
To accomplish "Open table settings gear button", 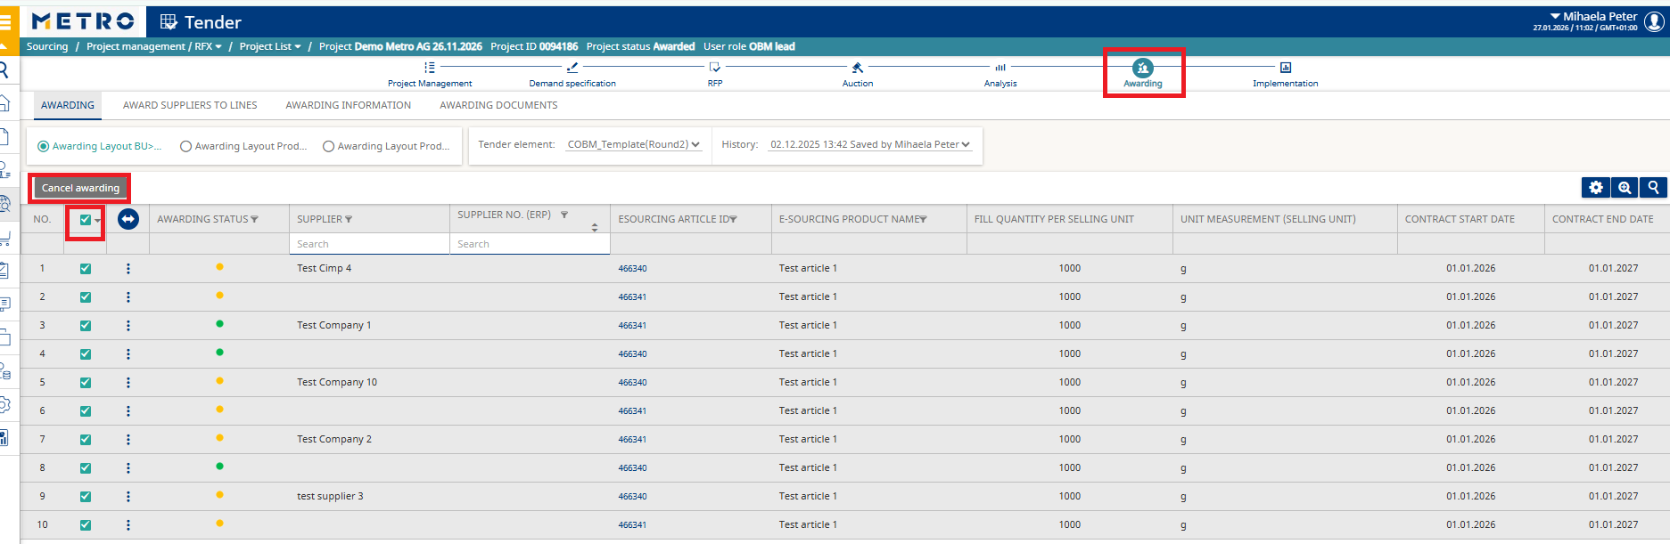I will tap(1596, 187).
